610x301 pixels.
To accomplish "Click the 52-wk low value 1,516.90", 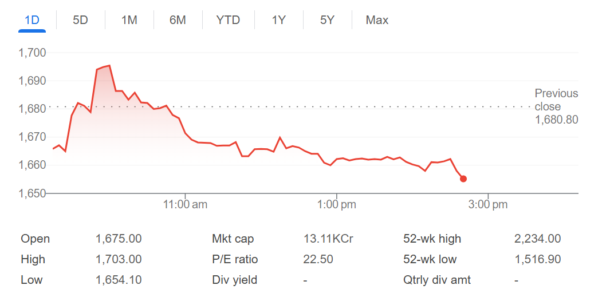I will (x=538, y=259).
